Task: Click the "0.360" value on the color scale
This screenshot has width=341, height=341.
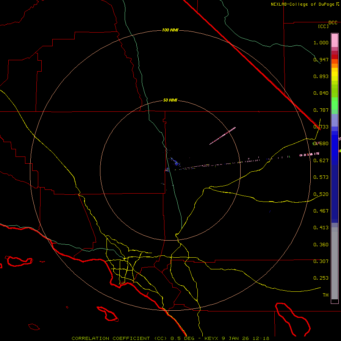Action: point(321,245)
